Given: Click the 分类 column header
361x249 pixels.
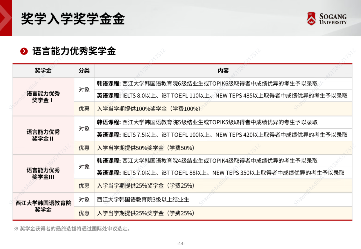Looking at the screenshot, I should (x=84, y=71).
